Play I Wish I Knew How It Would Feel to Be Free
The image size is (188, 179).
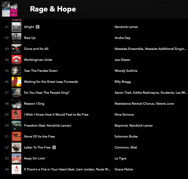pyautogui.click(x=56, y=115)
